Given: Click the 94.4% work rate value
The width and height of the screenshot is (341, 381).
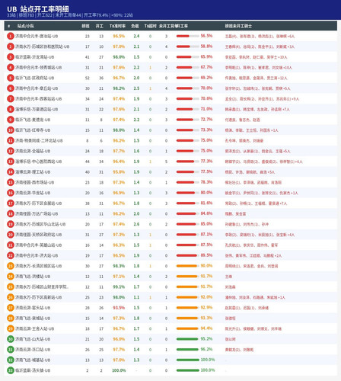Looking at the screenshot, I should (x=206, y=328).
